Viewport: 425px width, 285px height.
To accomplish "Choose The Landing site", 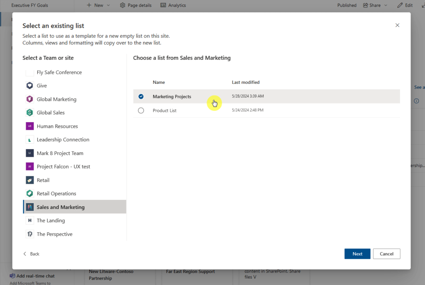I will (75, 221).
